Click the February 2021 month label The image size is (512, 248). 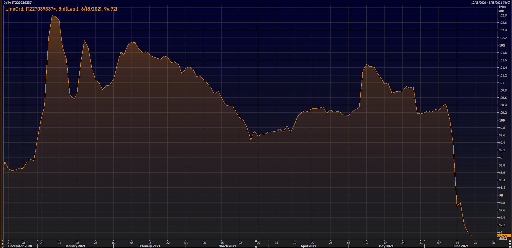pos(149,246)
